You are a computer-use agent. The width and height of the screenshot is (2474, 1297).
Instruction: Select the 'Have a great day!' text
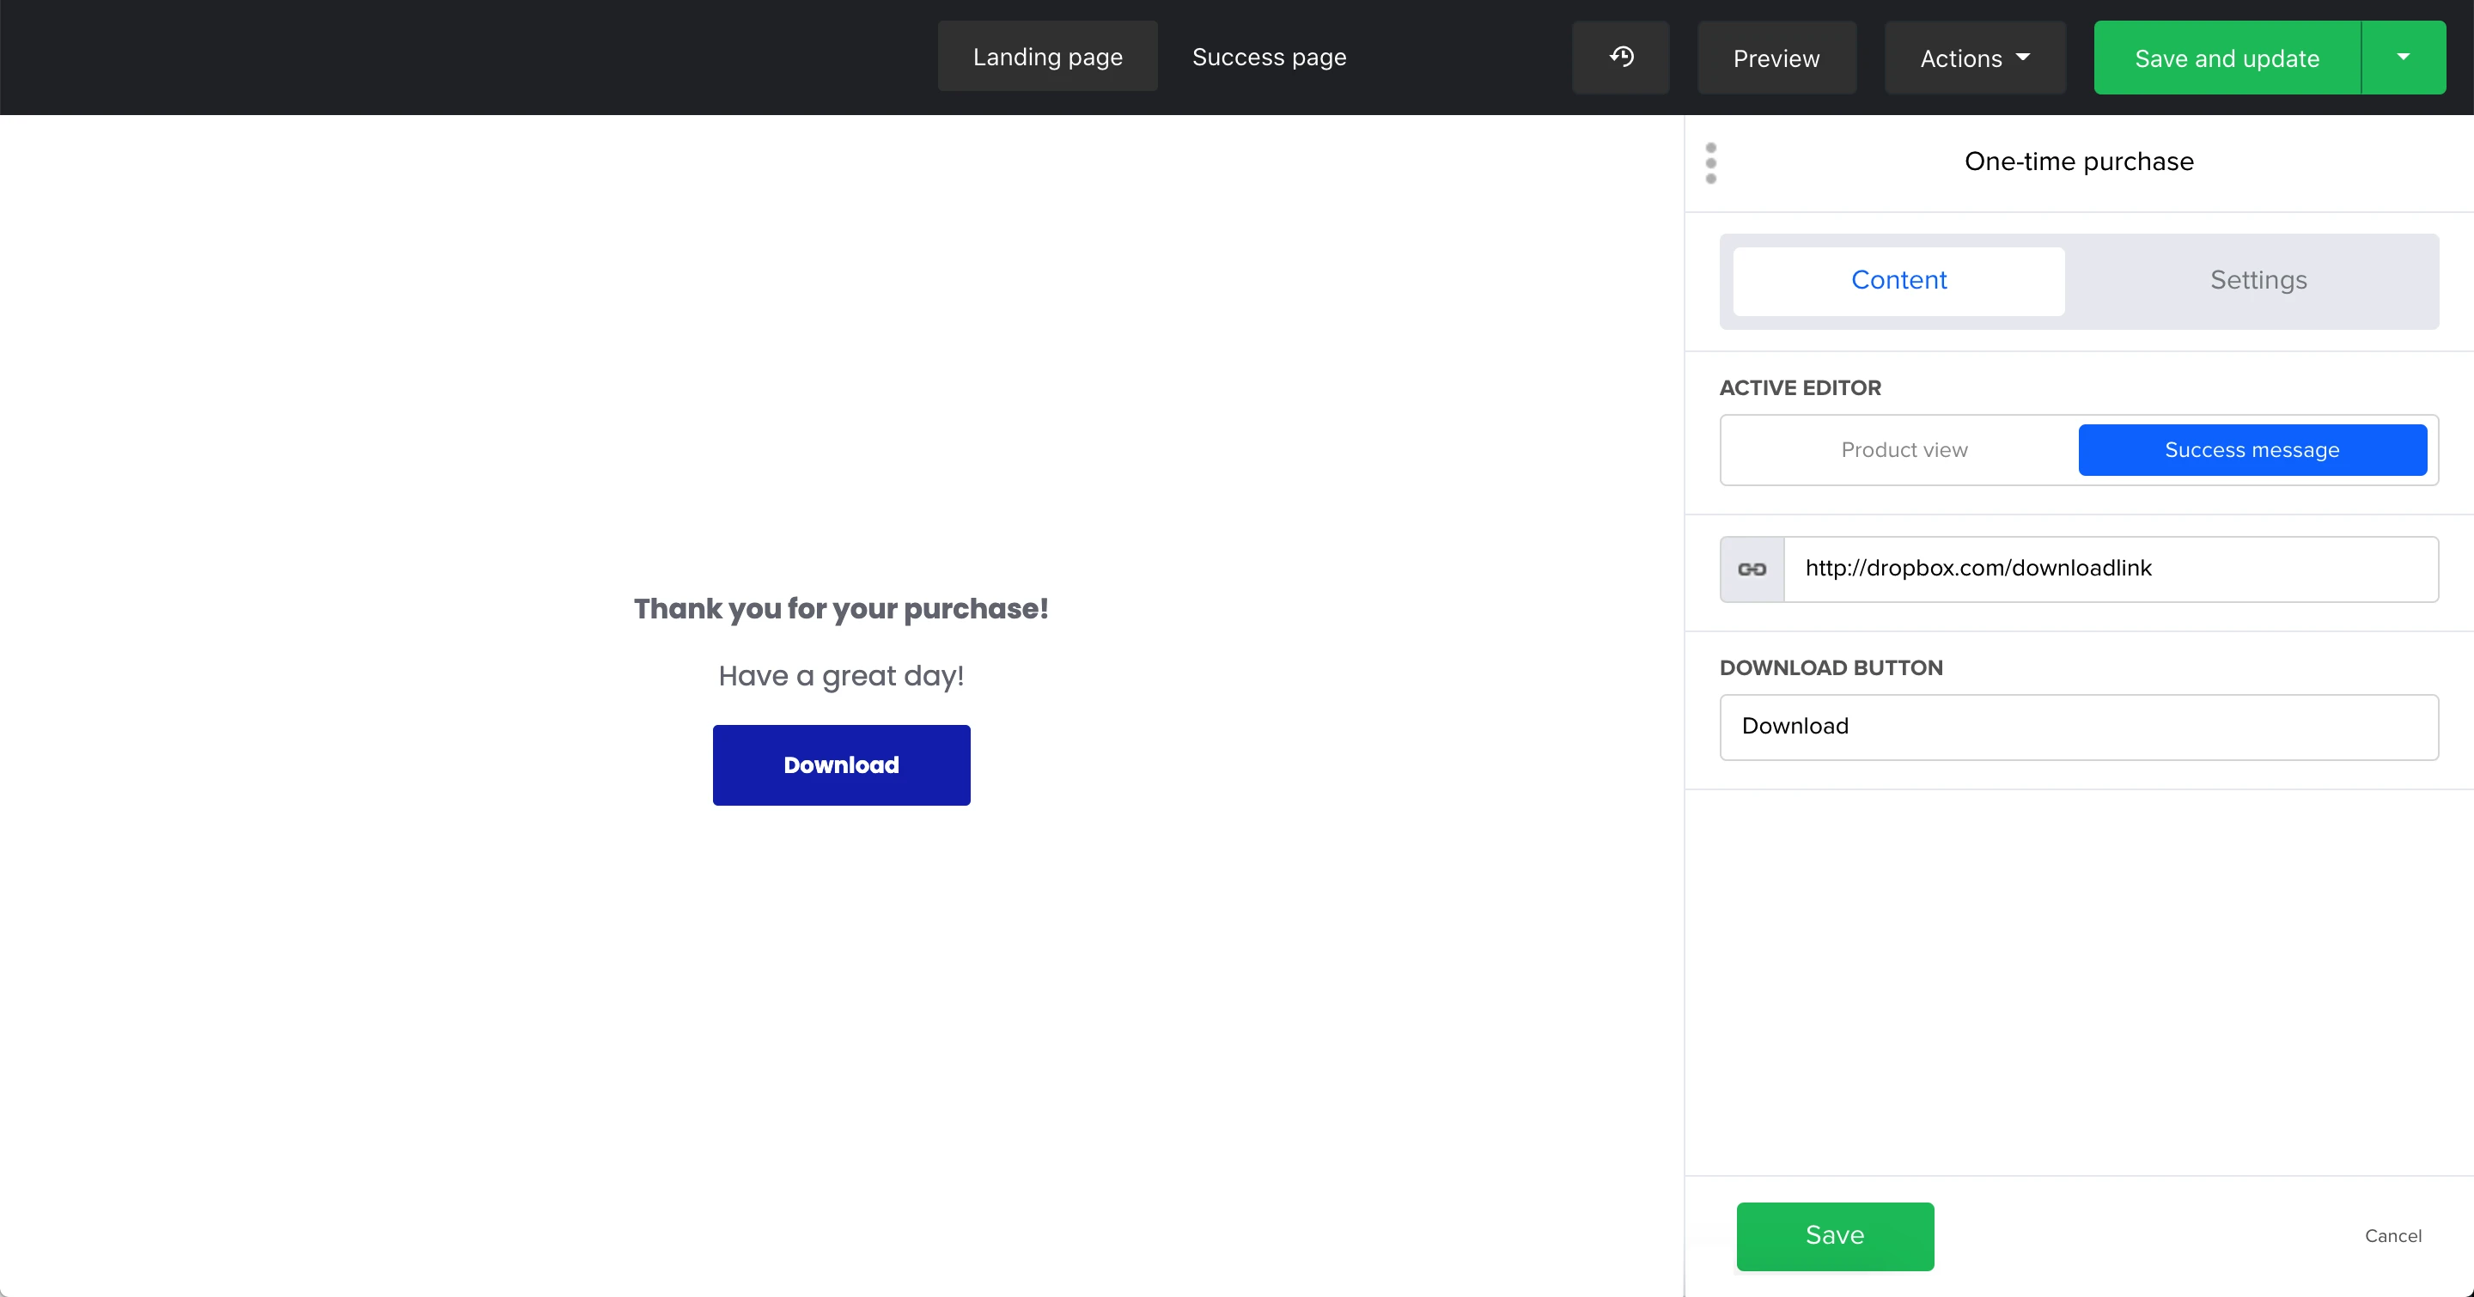click(x=840, y=676)
